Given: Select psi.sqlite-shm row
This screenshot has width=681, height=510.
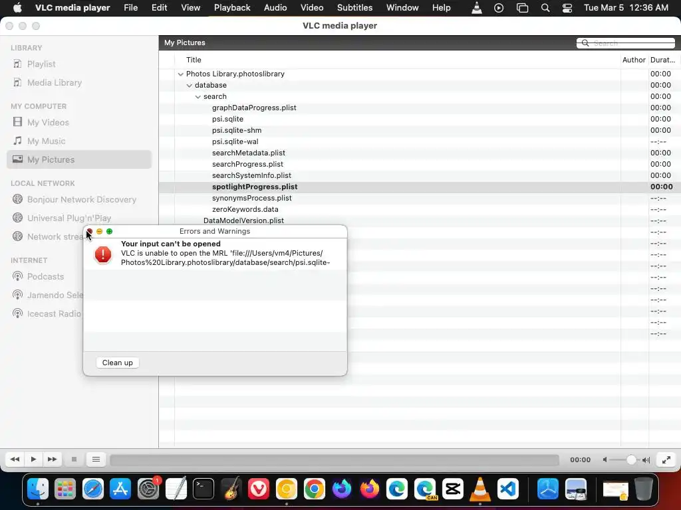Looking at the screenshot, I should (237, 131).
